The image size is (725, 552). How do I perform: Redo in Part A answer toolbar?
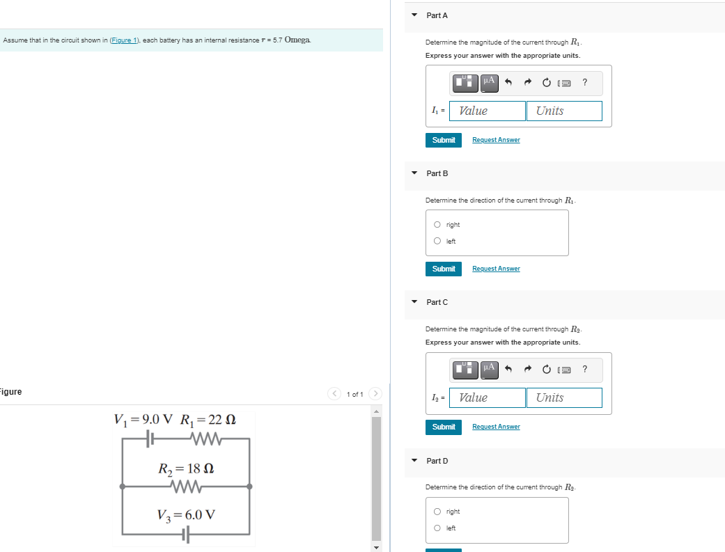point(528,83)
